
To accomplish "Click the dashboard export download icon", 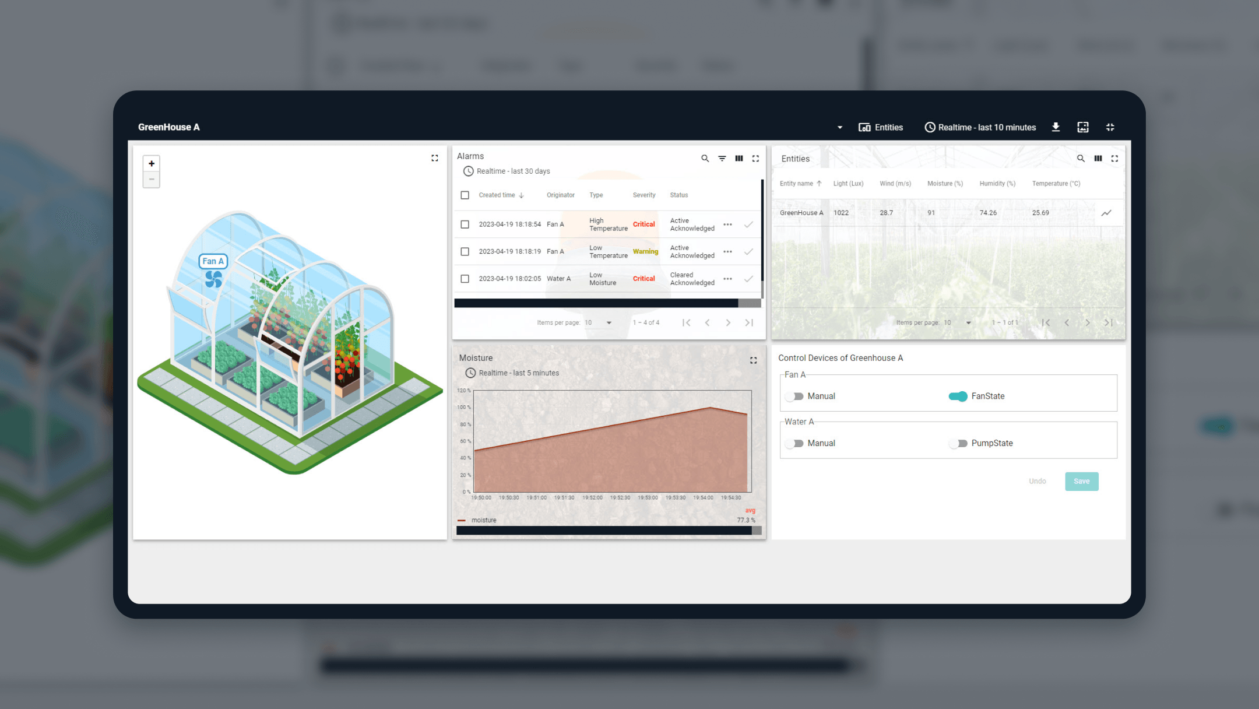I will 1056,127.
